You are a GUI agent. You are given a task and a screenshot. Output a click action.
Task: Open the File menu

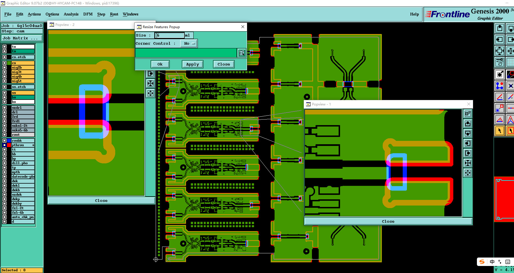8,14
